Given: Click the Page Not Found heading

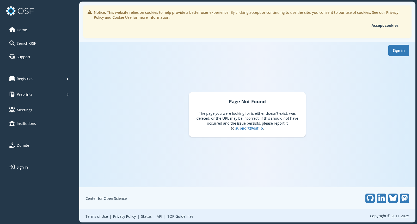Looking at the screenshot, I should pos(247,102).
